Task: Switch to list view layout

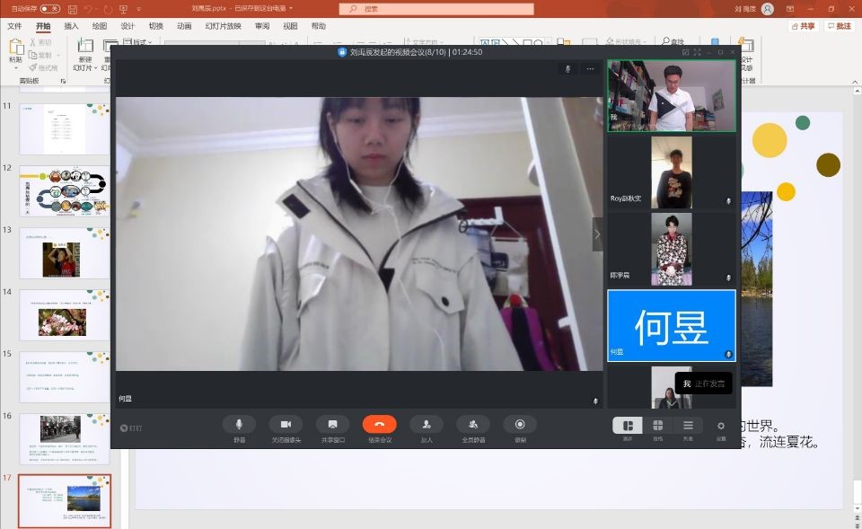Action: coord(688,425)
